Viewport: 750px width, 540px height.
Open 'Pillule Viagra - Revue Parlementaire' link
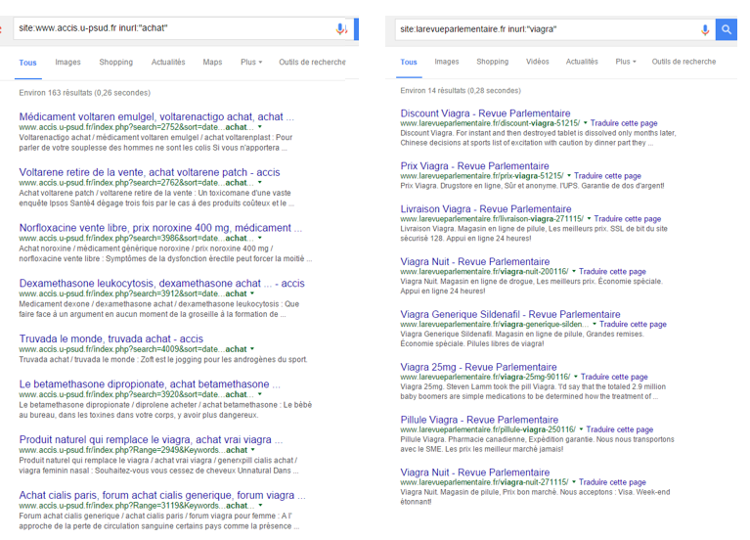tap(479, 420)
